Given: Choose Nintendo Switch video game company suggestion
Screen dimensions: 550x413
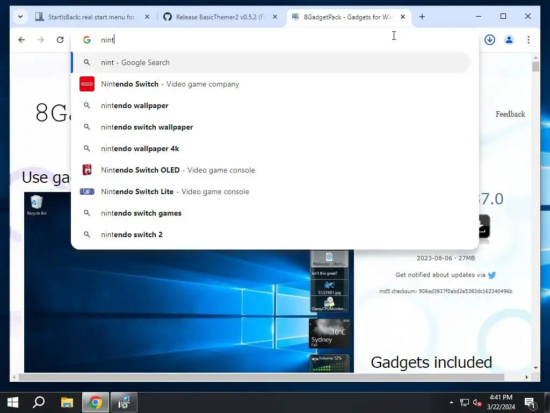Looking at the screenshot, I should 271,84.
